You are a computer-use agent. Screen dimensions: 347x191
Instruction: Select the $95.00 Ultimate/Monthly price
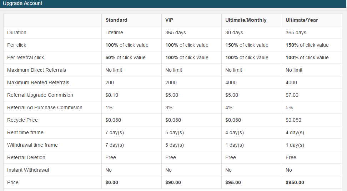click(x=233, y=182)
